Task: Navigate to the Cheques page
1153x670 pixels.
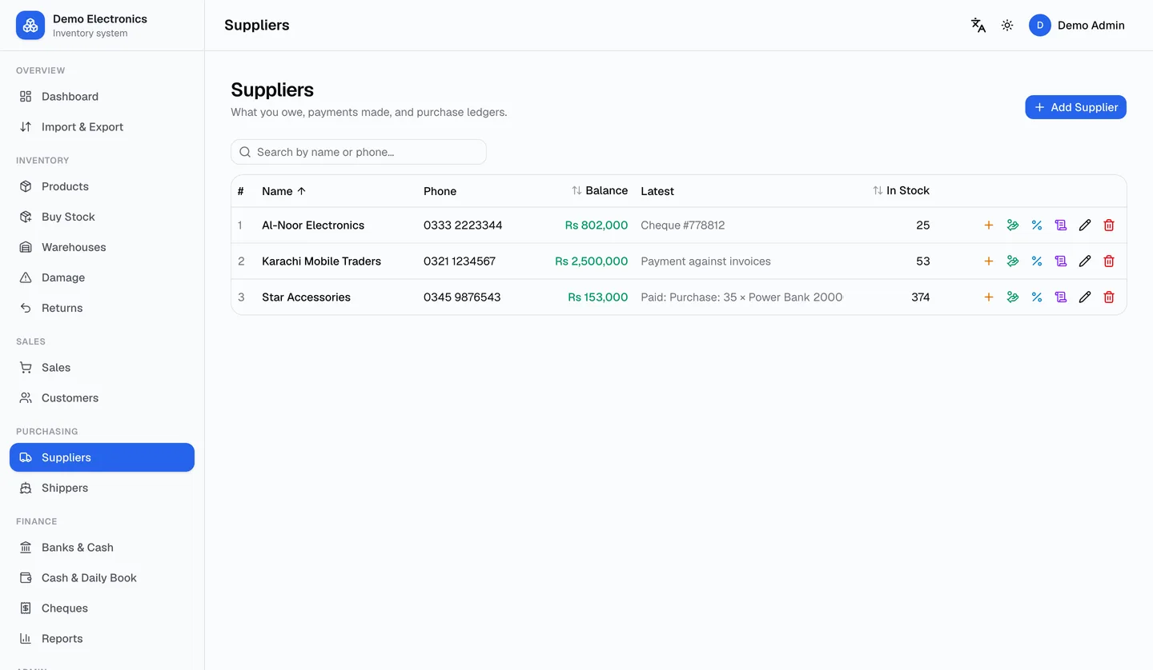Action: [102, 608]
